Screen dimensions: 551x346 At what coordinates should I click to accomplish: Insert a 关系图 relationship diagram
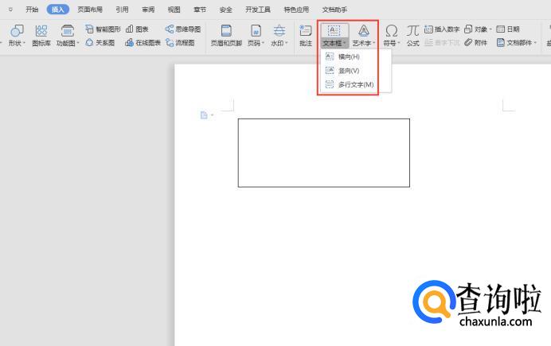point(100,42)
